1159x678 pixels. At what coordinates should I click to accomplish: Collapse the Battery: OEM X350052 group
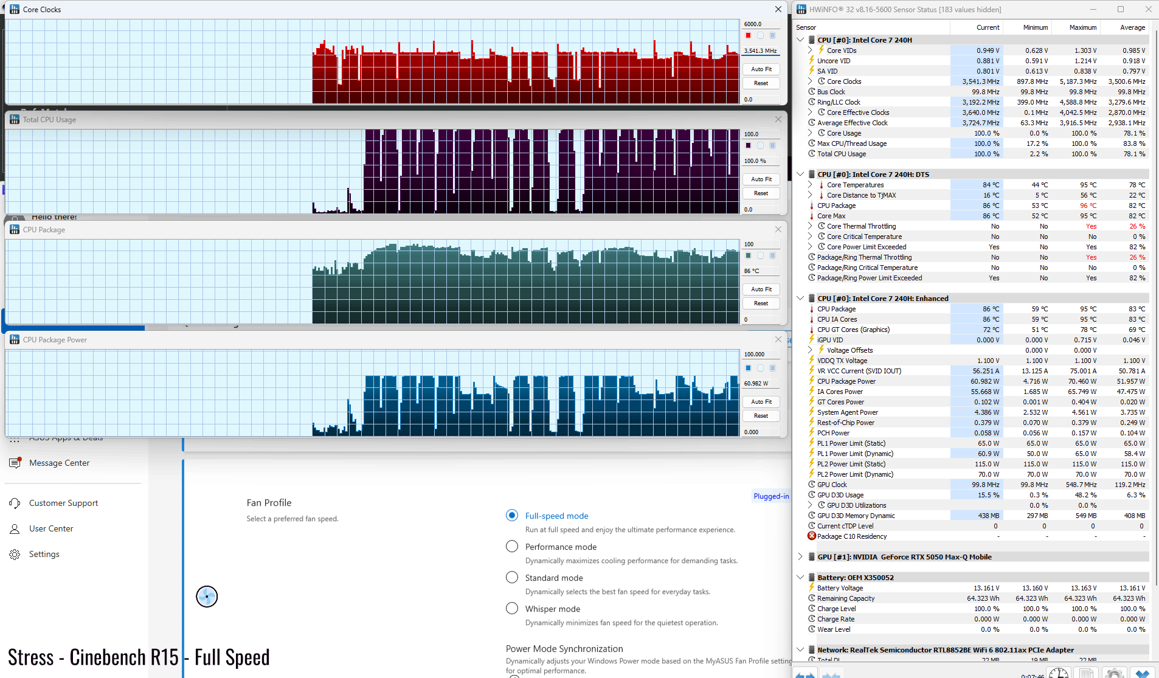[800, 578]
